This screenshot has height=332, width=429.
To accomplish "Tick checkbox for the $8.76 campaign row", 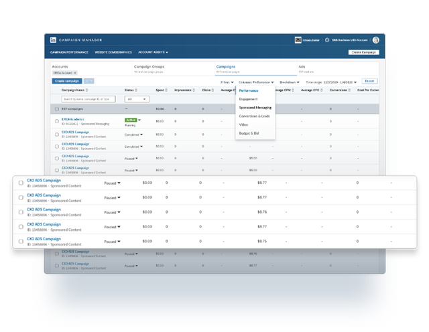I will click(21, 212).
